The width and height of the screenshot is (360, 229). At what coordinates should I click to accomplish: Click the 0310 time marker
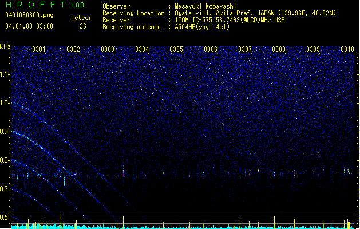347,49
